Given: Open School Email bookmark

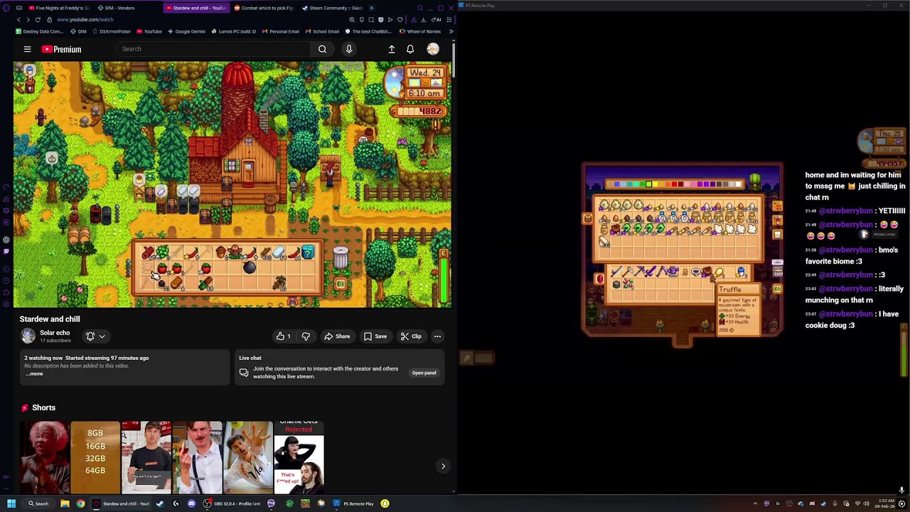Looking at the screenshot, I should tap(323, 31).
